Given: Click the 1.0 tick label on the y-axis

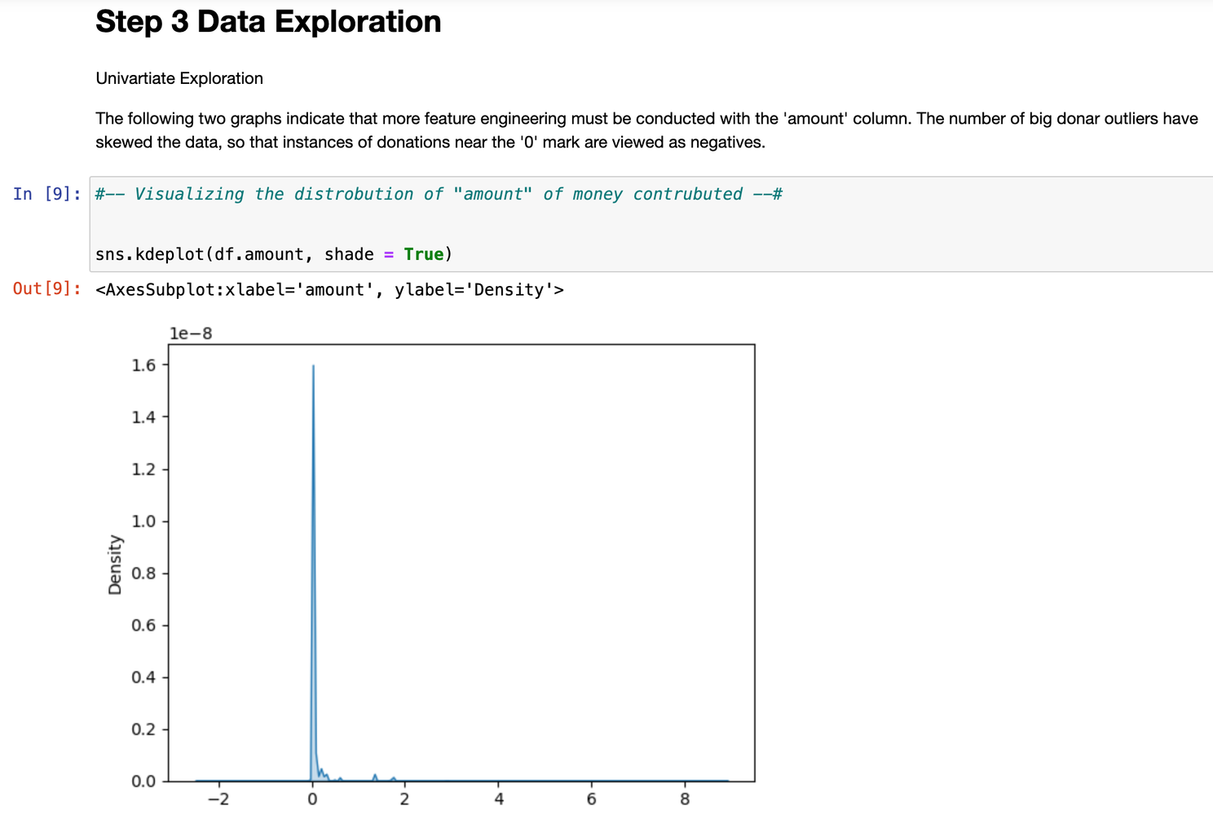Looking at the screenshot, I should coord(143,521).
